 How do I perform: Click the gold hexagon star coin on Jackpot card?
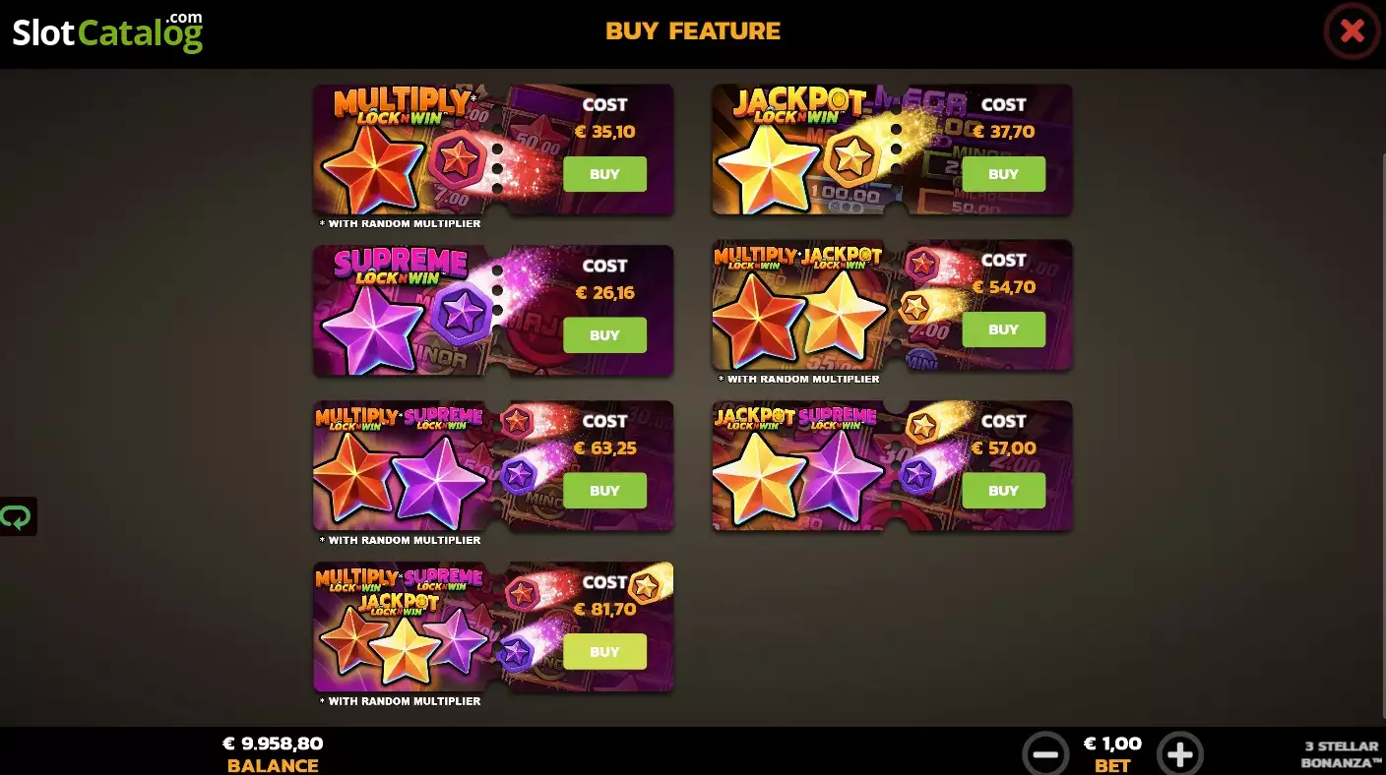[852, 156]
